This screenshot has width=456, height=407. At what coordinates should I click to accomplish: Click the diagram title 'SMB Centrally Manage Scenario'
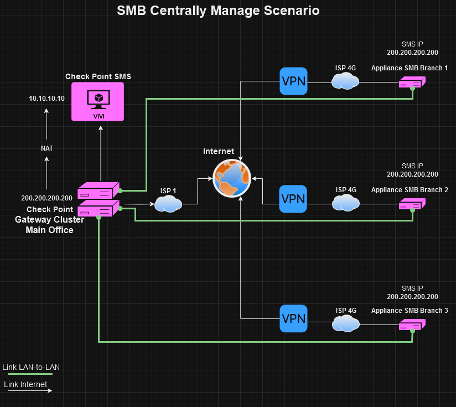[218, 11]
